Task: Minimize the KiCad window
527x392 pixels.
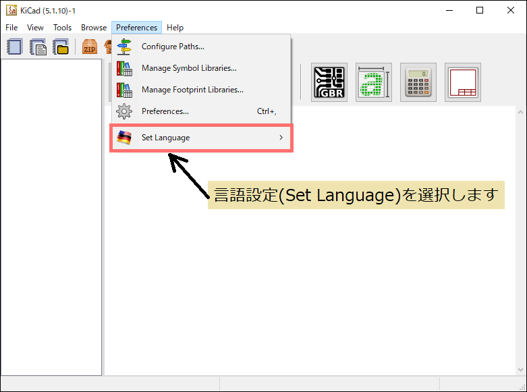Action: pyautogui.click(x=449, y=10)
